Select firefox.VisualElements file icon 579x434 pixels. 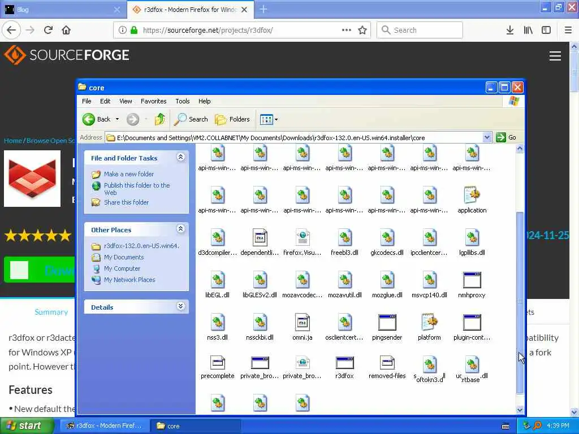click(x=302, y=237)
